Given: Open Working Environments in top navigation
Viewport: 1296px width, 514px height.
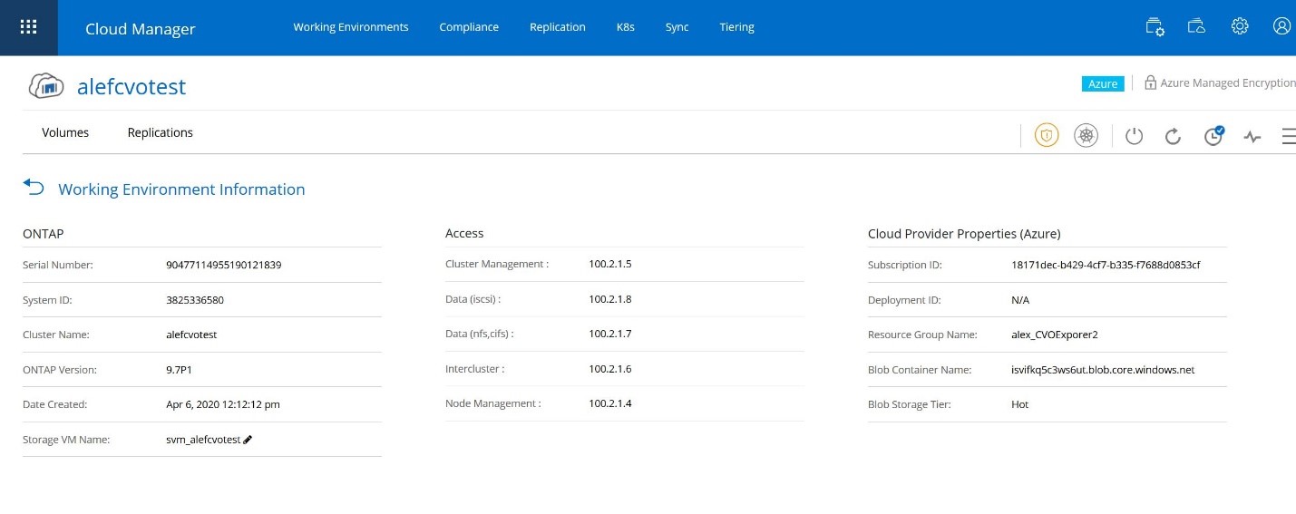Looking at the screenshot, I should coord(351,27).
